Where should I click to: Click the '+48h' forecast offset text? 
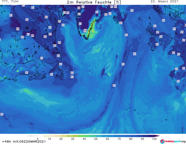pos(7,141)
